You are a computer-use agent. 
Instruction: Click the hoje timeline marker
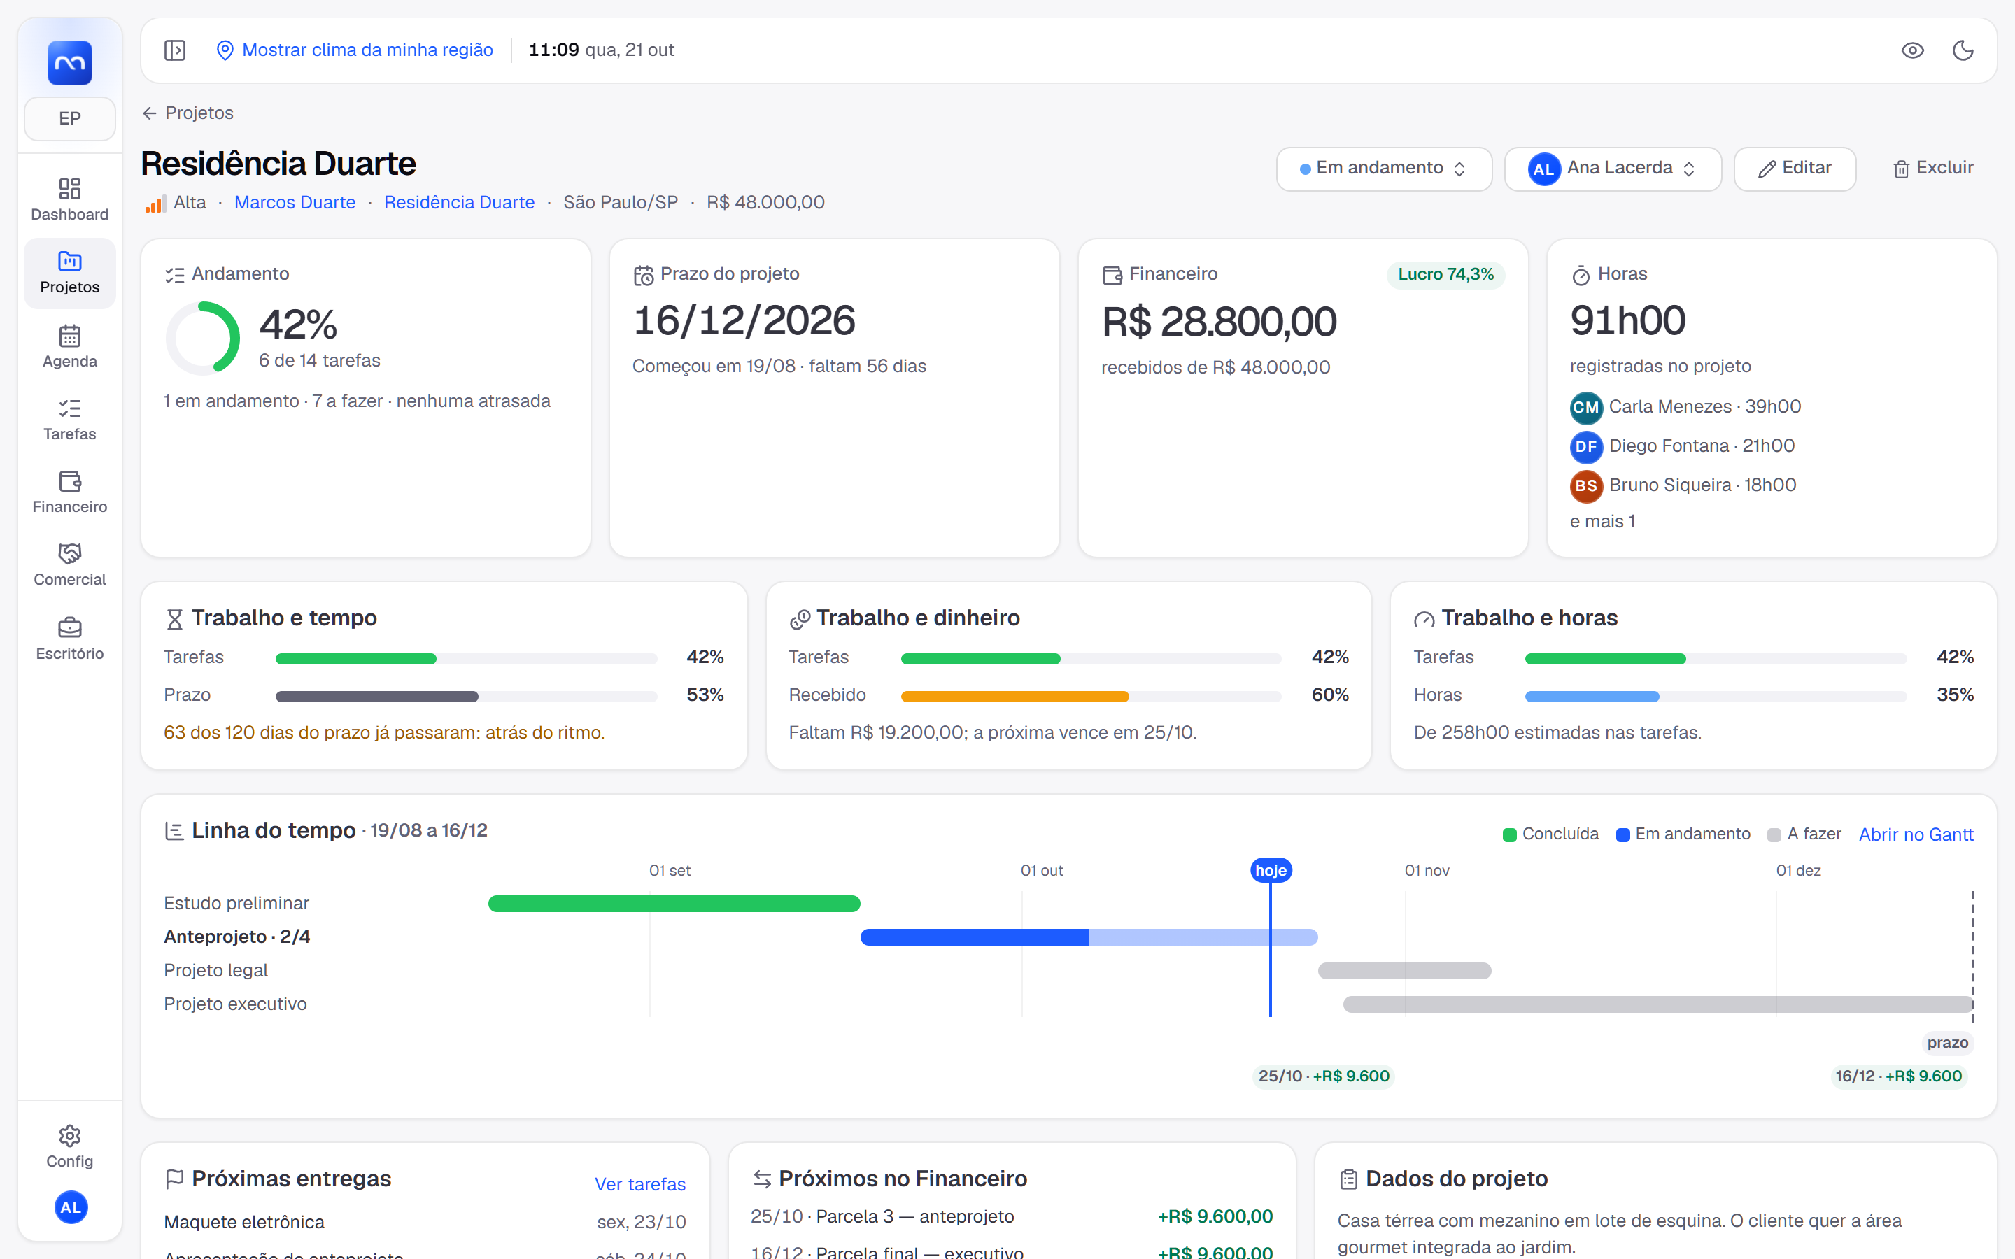click(1271, 870)
